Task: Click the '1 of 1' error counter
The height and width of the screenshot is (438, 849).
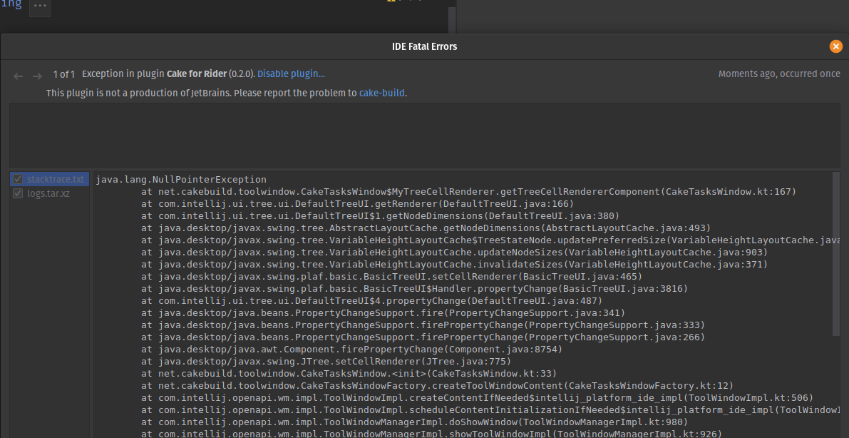Action: 63,73
